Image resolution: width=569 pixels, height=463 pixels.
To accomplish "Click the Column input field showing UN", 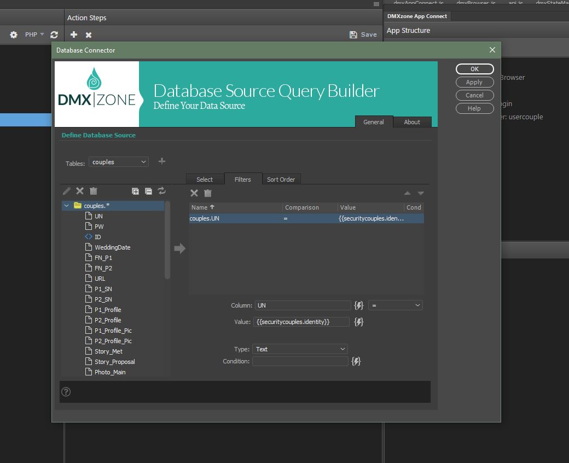I will (x=303, y=305).
